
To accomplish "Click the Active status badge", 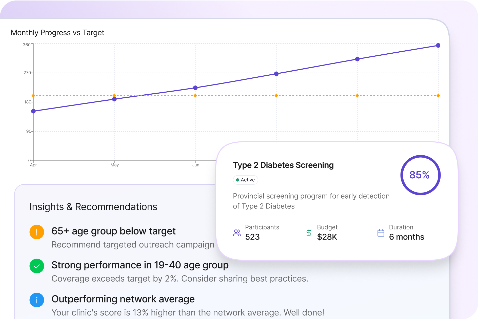I will 245,180.
